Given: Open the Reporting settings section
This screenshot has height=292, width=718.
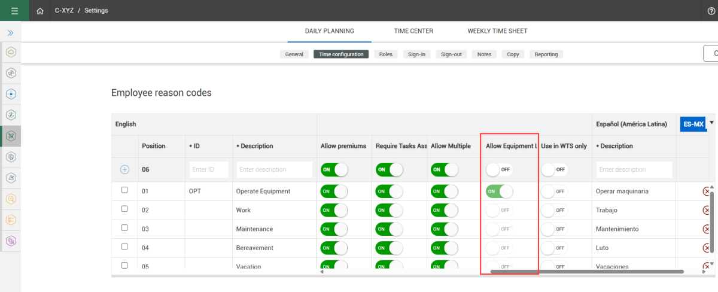Looking at the screenshot, I should click(546, 54).
